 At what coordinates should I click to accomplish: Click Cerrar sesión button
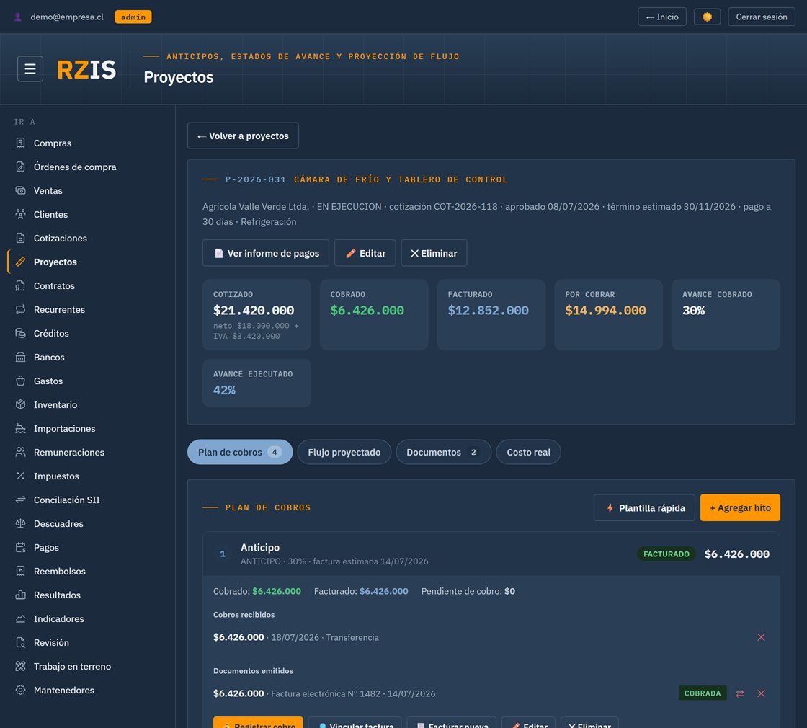[761, 17]
